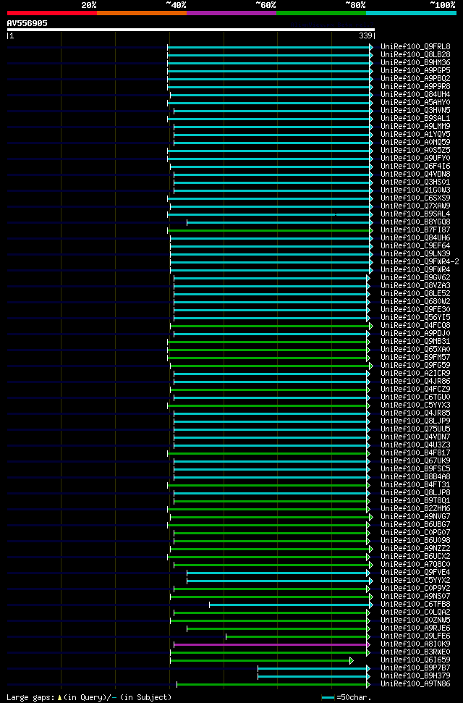
Task: Select the UniRef100_B9SAL1 hit name
Action: pos(415,118)
